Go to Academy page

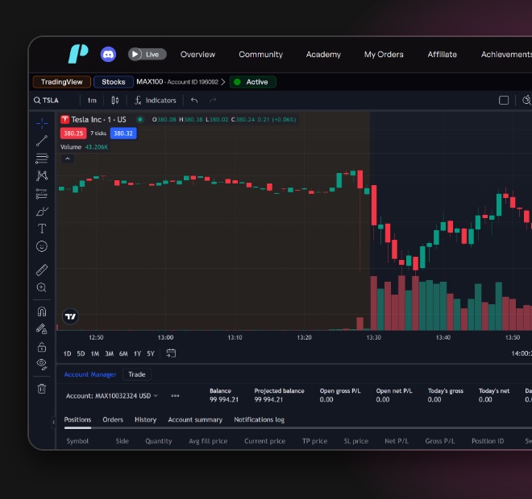coord(323,54)
